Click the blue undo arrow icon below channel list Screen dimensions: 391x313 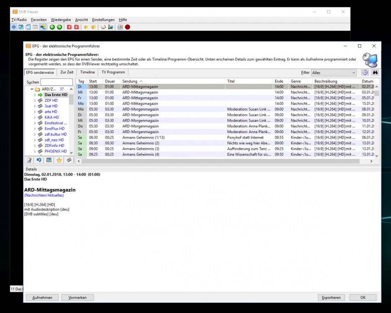coord(39,160)
